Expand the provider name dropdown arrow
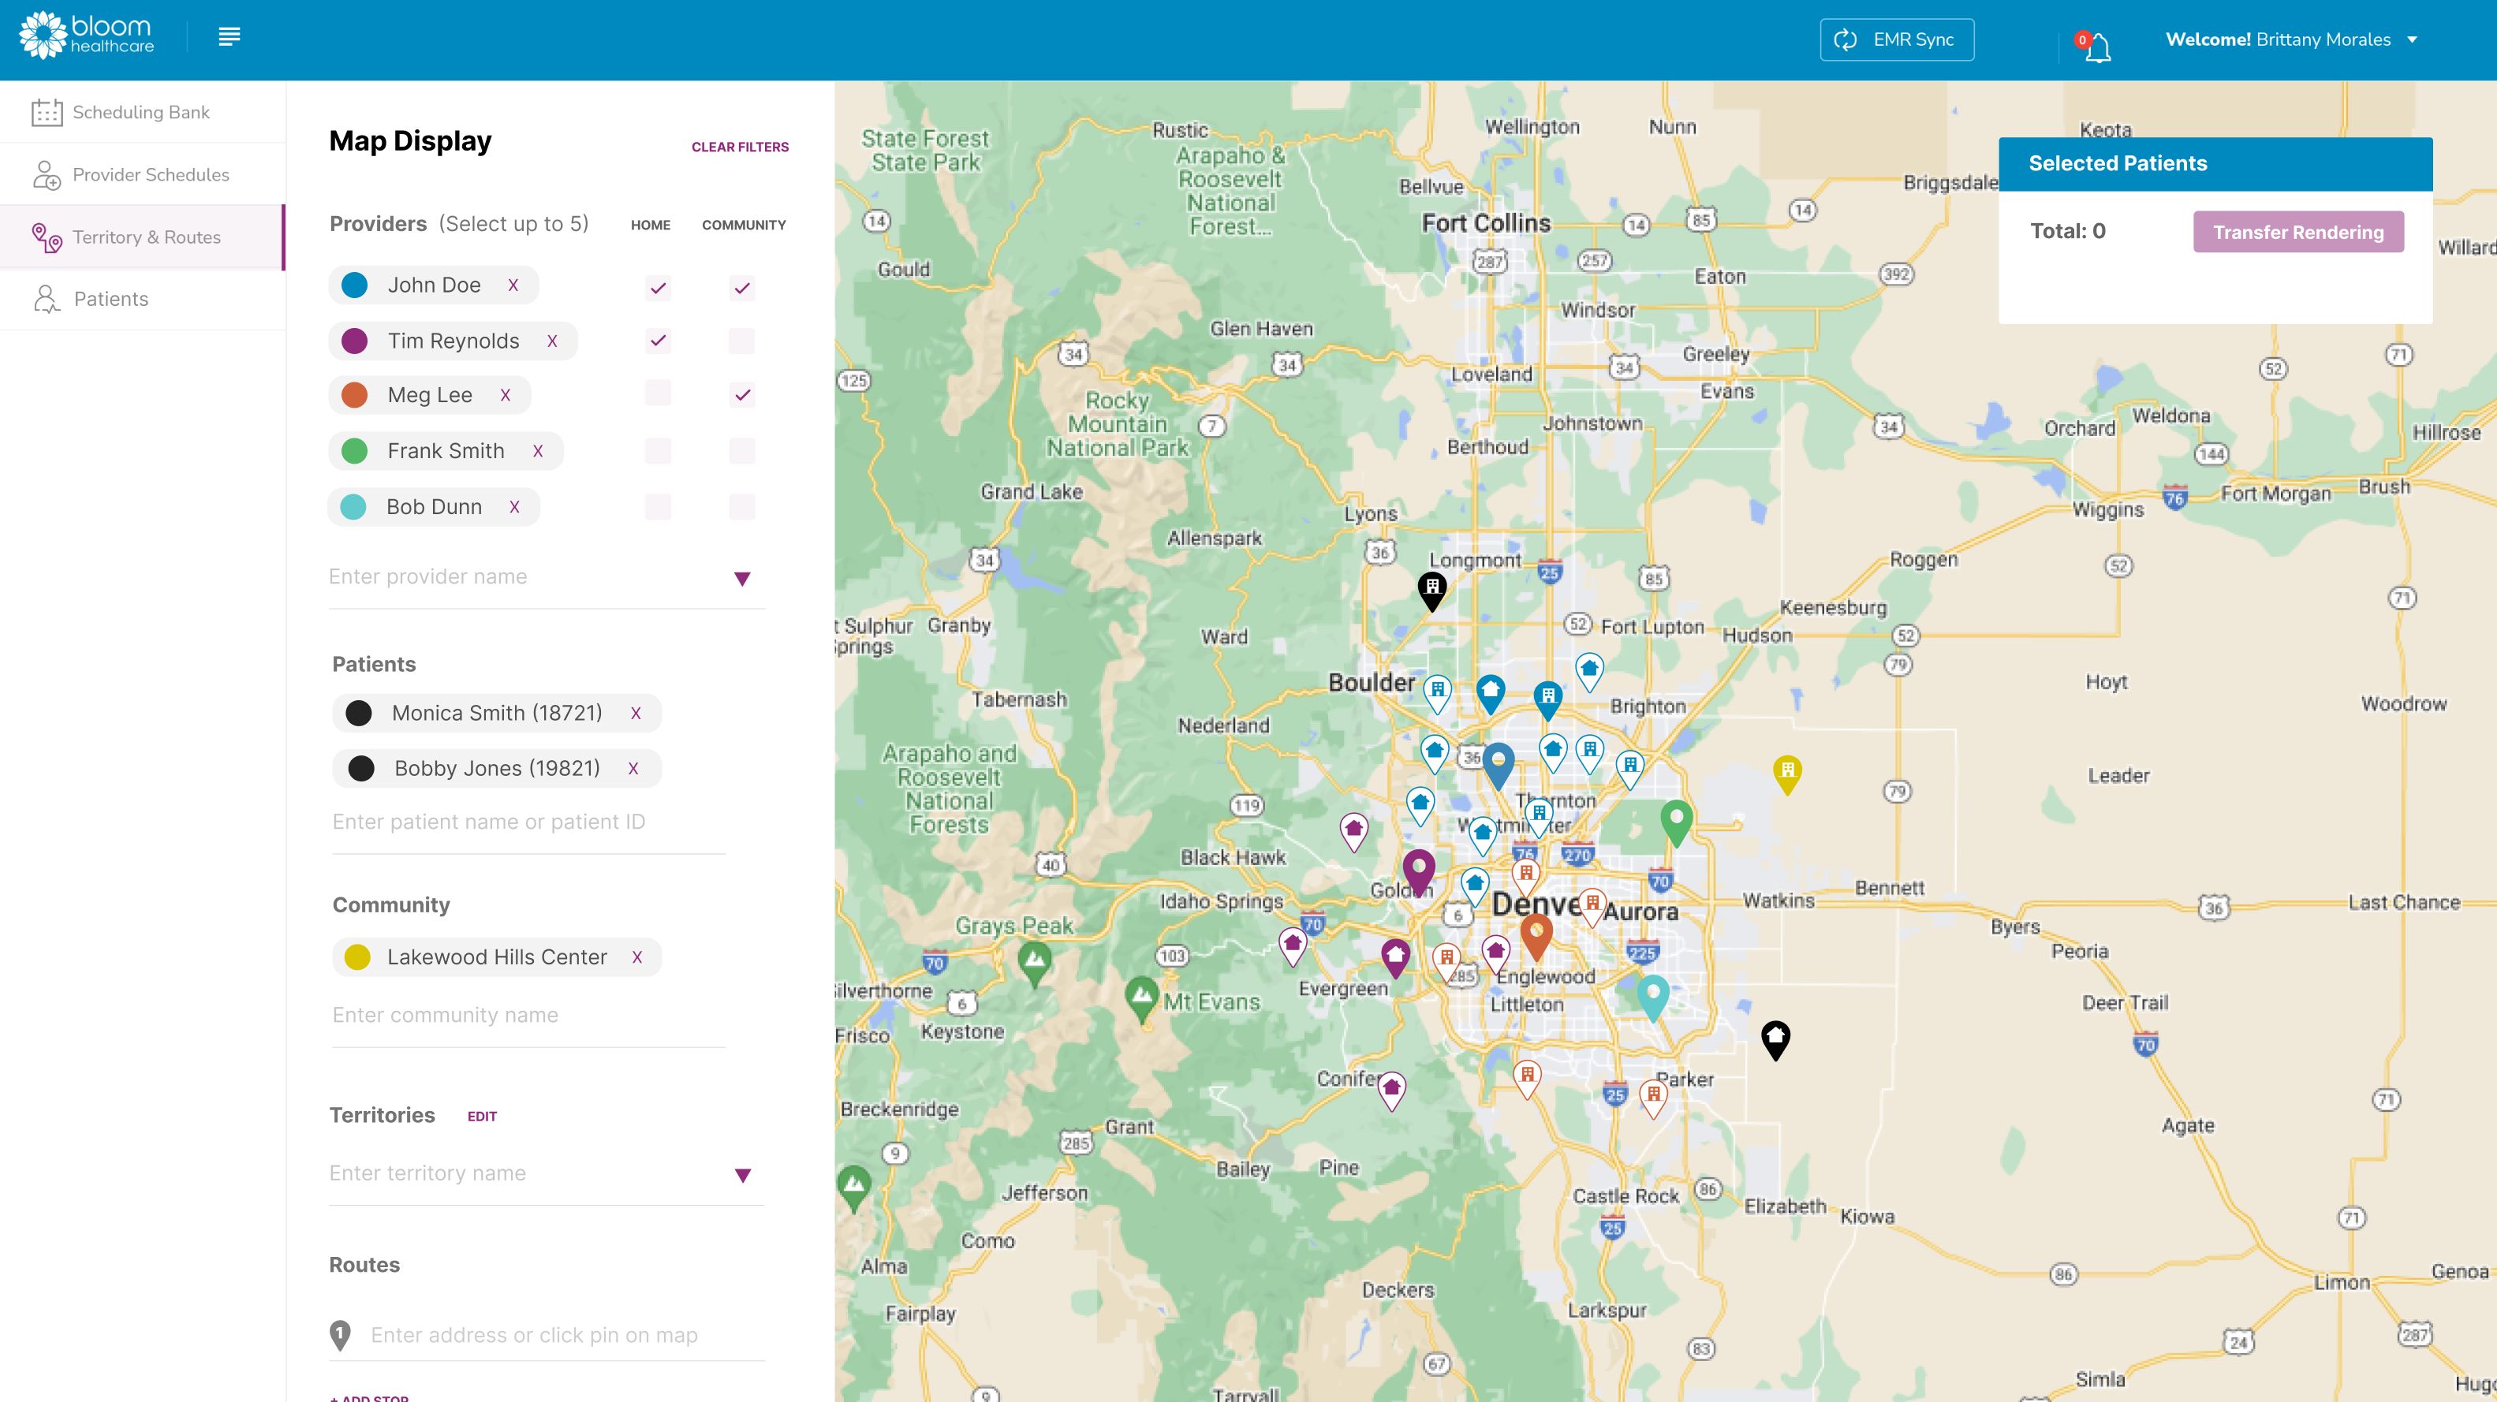 click(741, 579)
